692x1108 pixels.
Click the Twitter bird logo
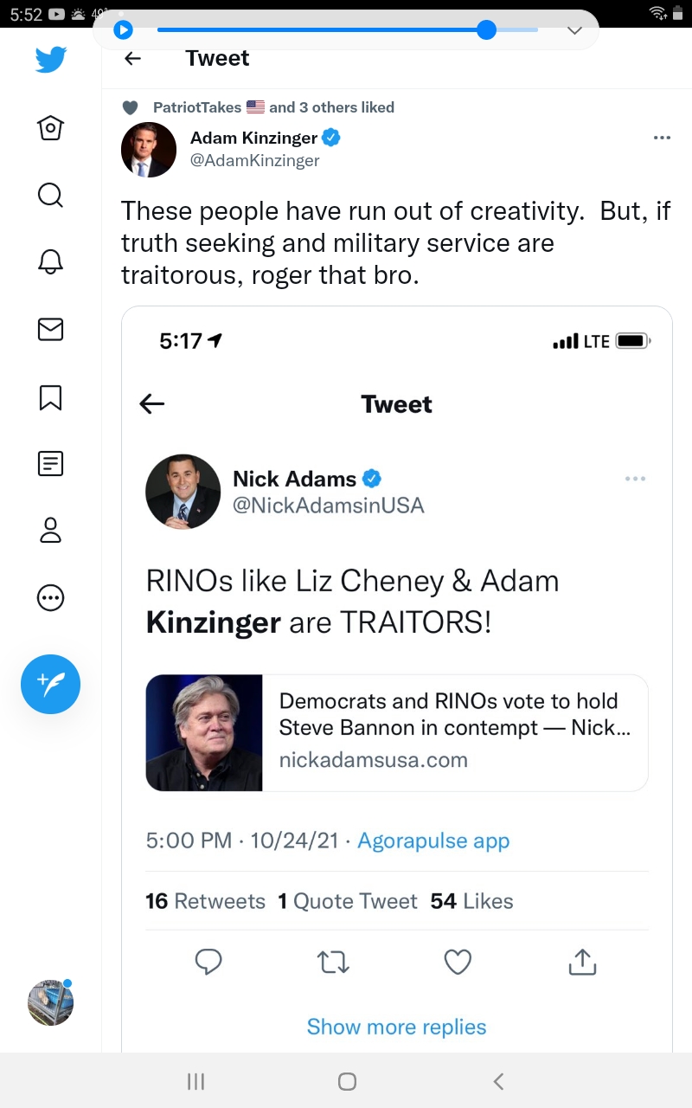pyautogui.click(x=50, y=60)
